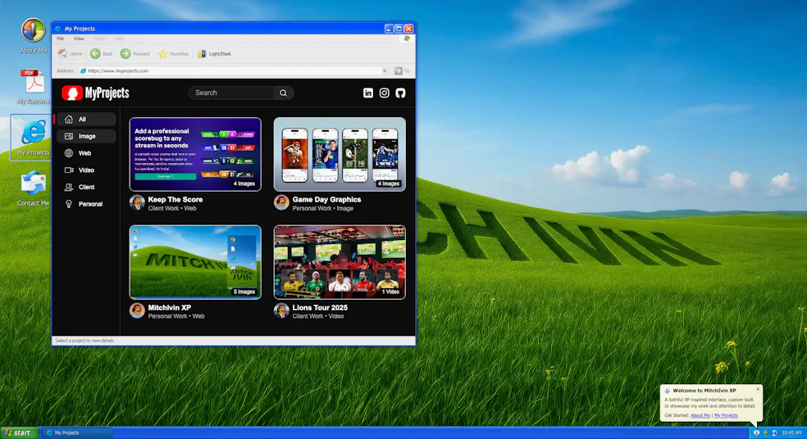Select the Personal category in the sidebar
This screenshot has width=807, height=439.
[x=86, y=204]
